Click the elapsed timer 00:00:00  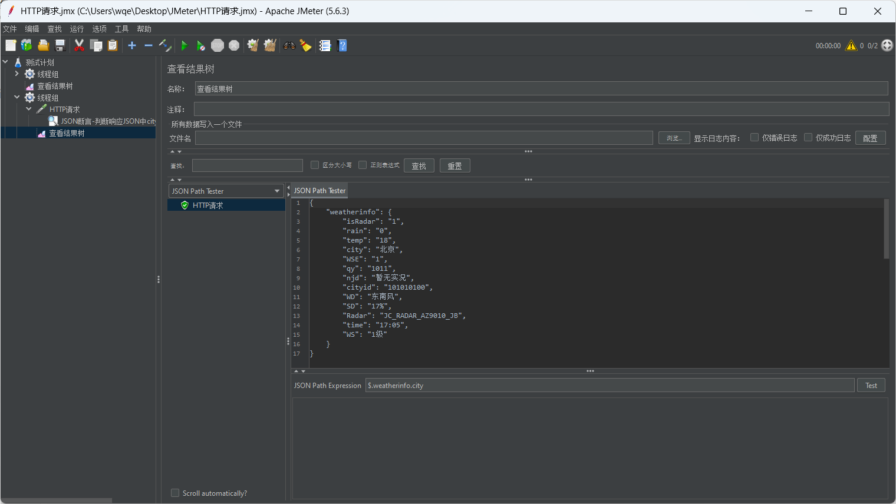tap(828, 45)
